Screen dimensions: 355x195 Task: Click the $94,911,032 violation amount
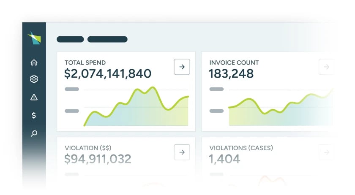pos(98,159)
